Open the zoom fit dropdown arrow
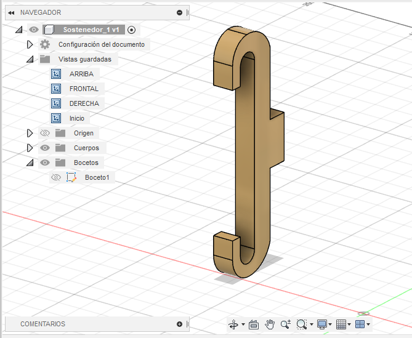The image size is (412, 338). point(312,324)
